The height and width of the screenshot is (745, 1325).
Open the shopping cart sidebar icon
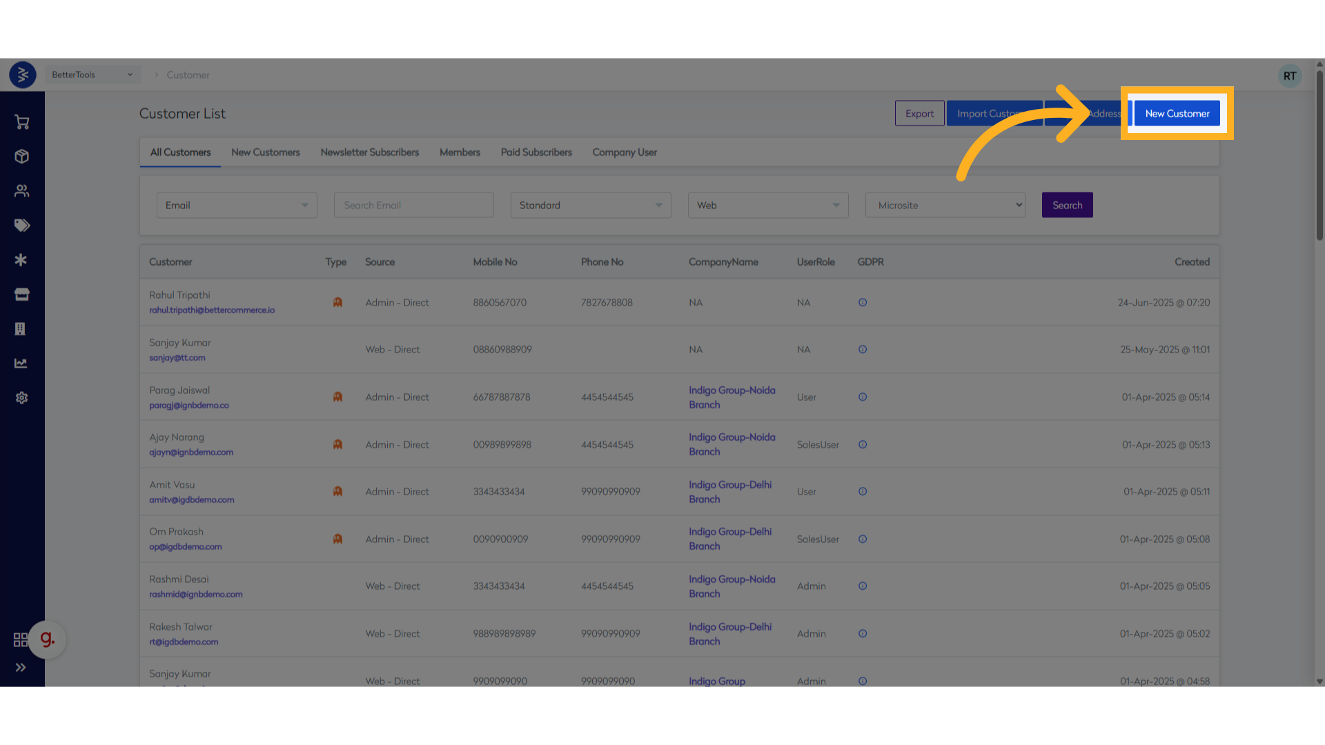pos(21,122)
